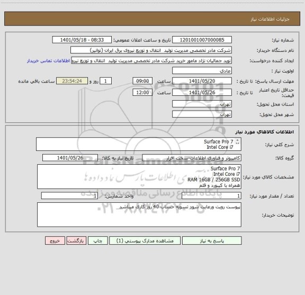
Task: Click validity time field 12:00
Action: tap(142, 93)
